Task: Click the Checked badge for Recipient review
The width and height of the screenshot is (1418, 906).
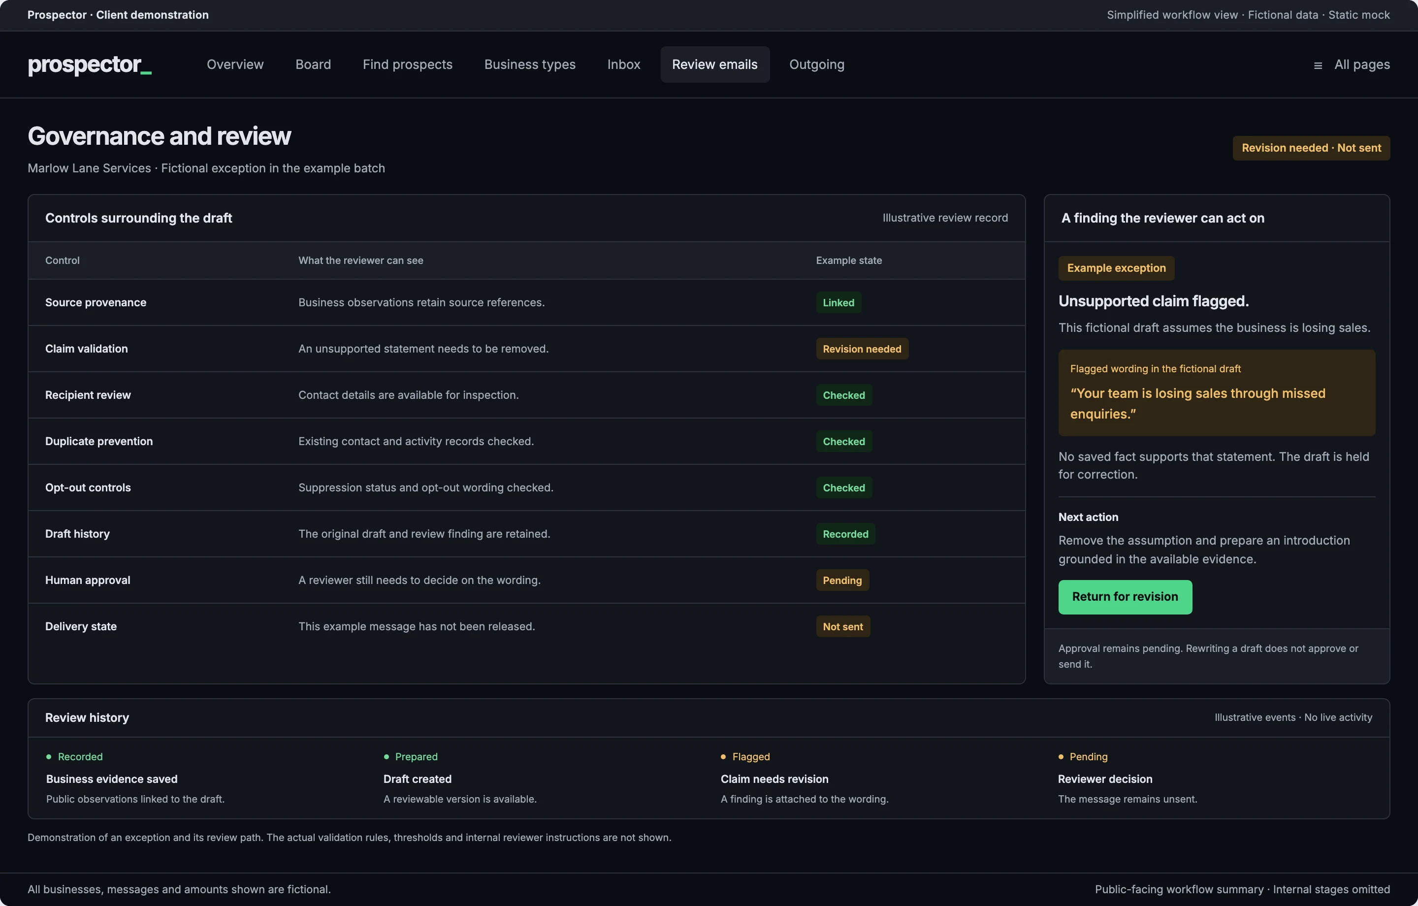Action: pyautogui.click(x=843, y=395)
